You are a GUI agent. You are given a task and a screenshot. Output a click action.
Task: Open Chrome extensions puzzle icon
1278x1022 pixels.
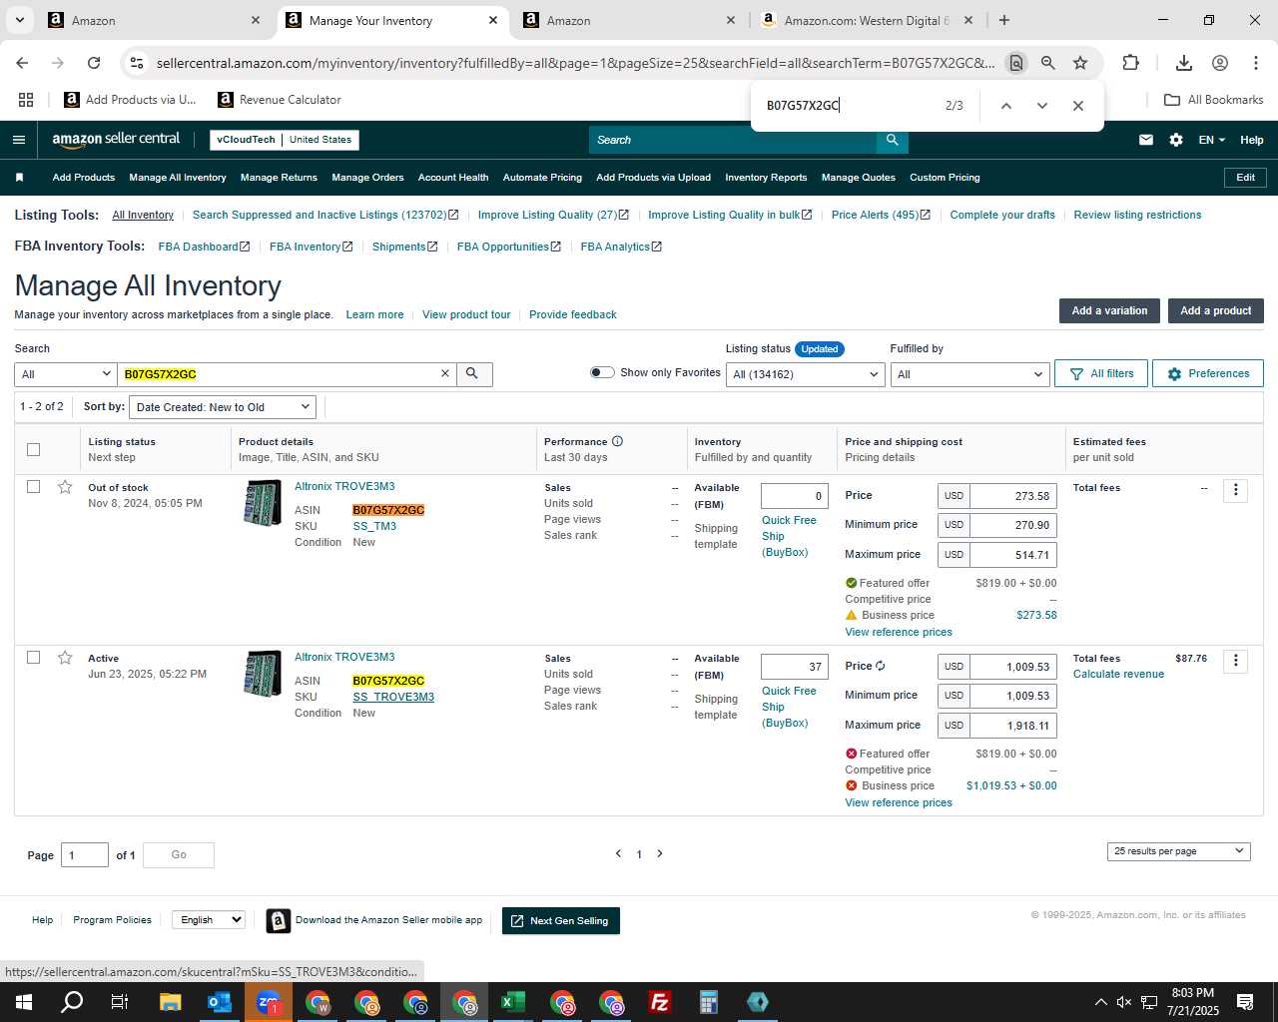(x=1130, y=63)
